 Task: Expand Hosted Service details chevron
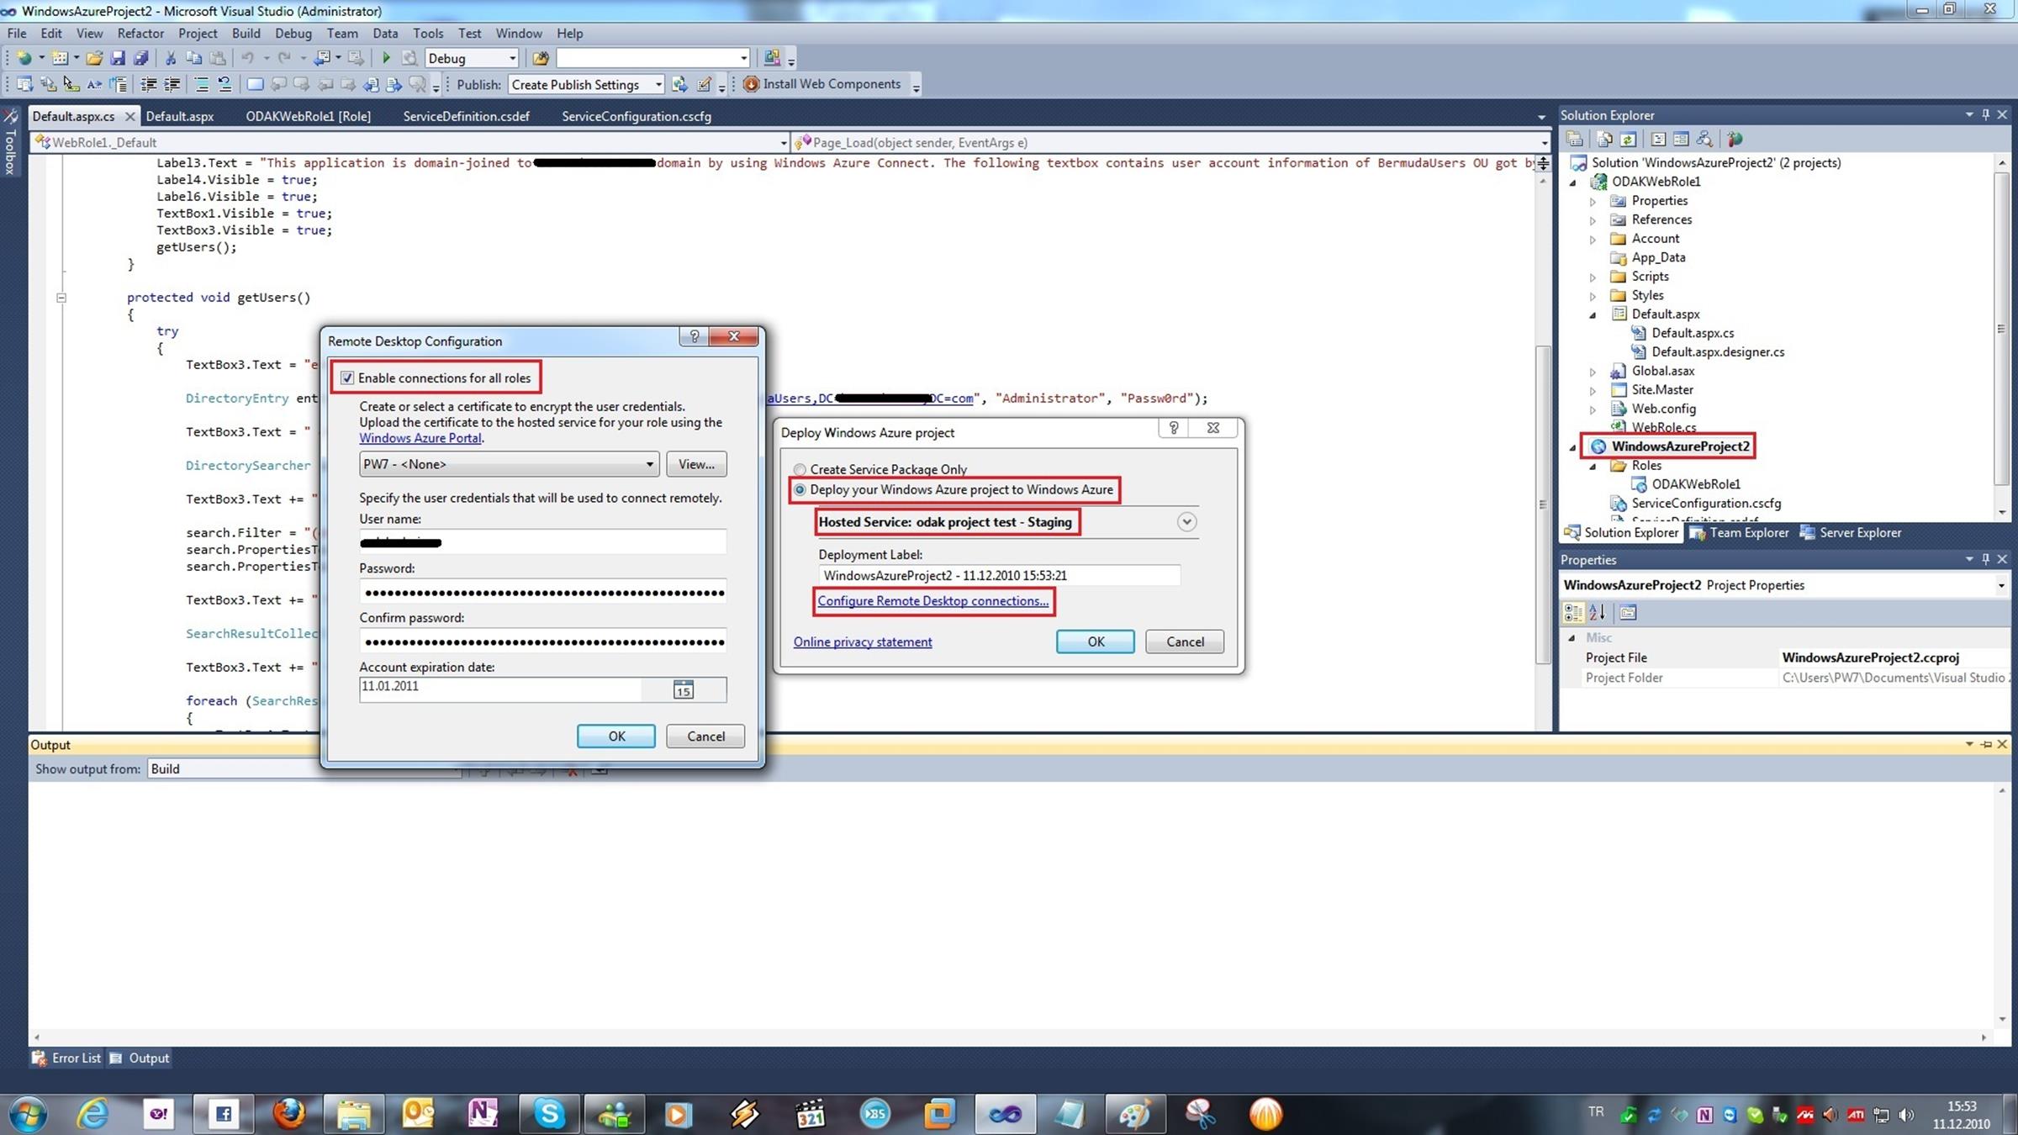click(1186, 522)
